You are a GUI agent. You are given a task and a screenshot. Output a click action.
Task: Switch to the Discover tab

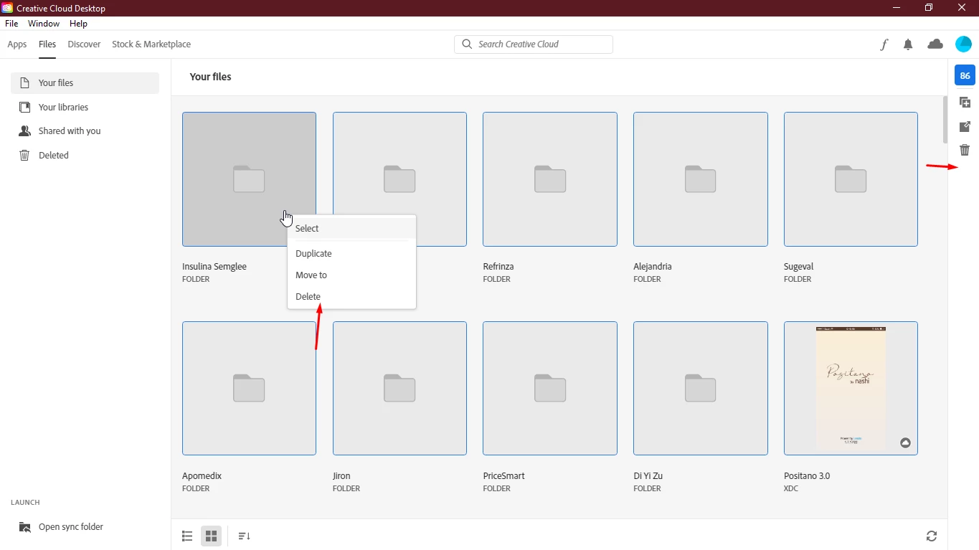pos(84,44)
